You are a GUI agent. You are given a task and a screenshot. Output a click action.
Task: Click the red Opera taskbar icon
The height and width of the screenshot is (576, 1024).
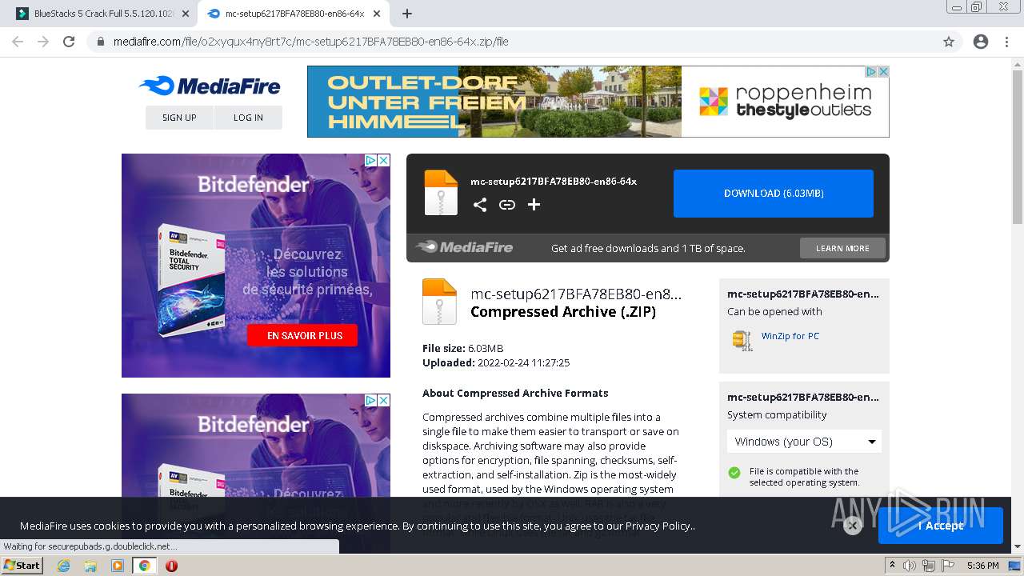[x=171, y=566]
